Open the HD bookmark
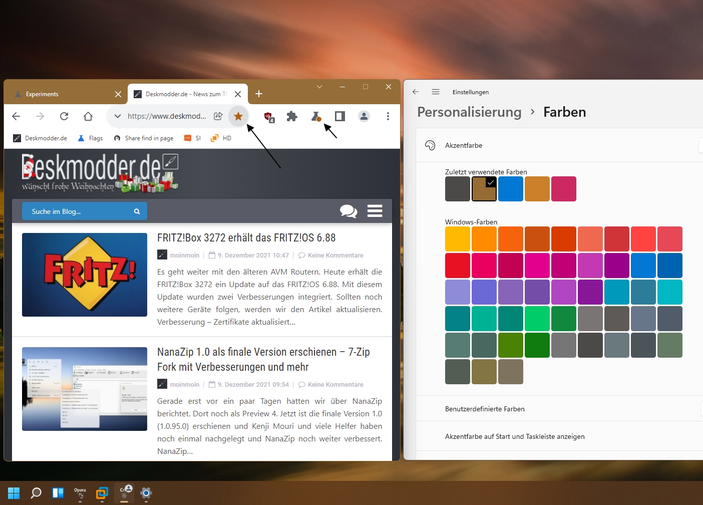This screenshot has height=505, width=703. pyautogui.click(x=221, y=138)
